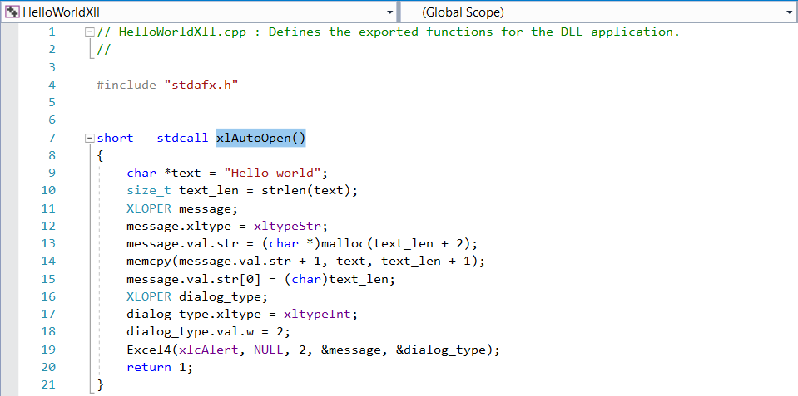Click the highlighted xlAutoOpen() function name
The width and height of the screenshot is (798, 396).
261,138
